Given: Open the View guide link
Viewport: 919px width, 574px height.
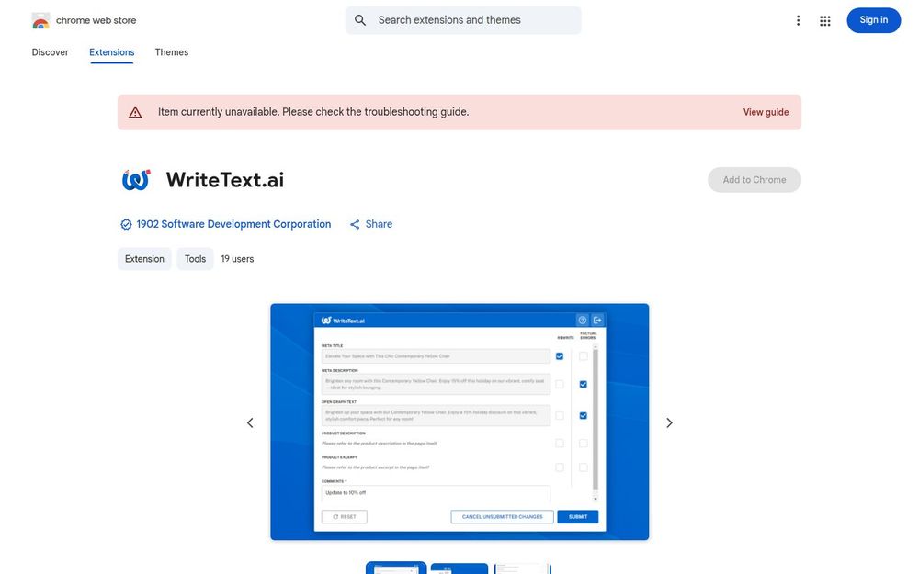Looking at the screenshot, I should click(x=766, y=112).
